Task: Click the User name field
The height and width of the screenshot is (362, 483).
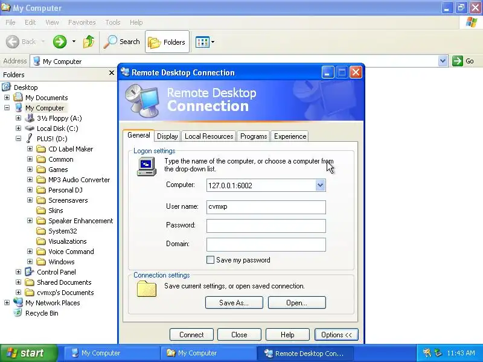Action: 266,207
